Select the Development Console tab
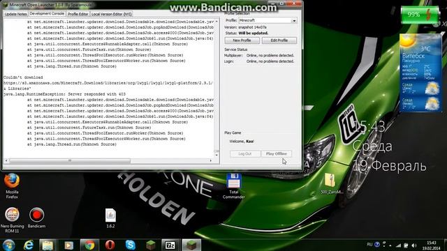447x251 pixels. tap(47, 14)
